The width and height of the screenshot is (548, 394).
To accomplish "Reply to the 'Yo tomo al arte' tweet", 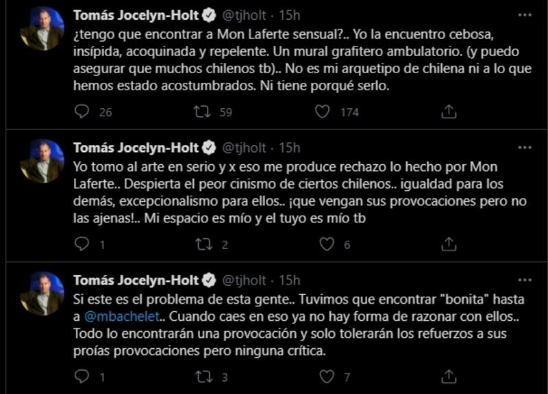I will point(82,244).
